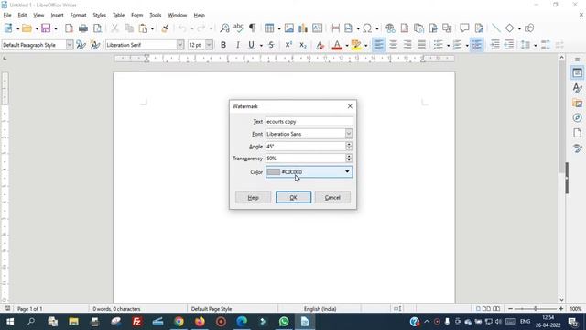Justify text alignment
Viewport: 586px width, 330px height.
[421, 45]
